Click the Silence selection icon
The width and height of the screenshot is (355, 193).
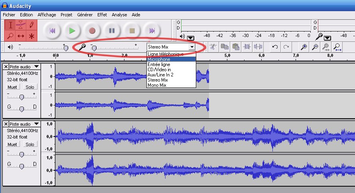coord(258,47)
